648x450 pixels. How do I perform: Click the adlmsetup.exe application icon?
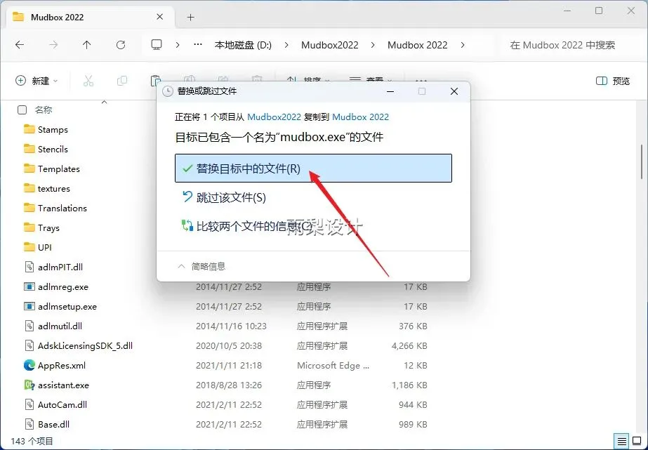[29, 306]
